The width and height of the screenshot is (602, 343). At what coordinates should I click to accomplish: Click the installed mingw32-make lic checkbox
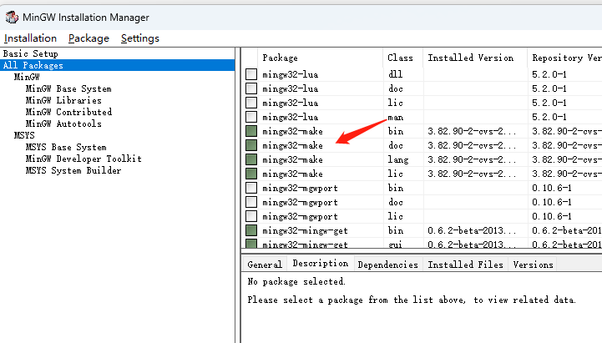click(x=251, y=174)
